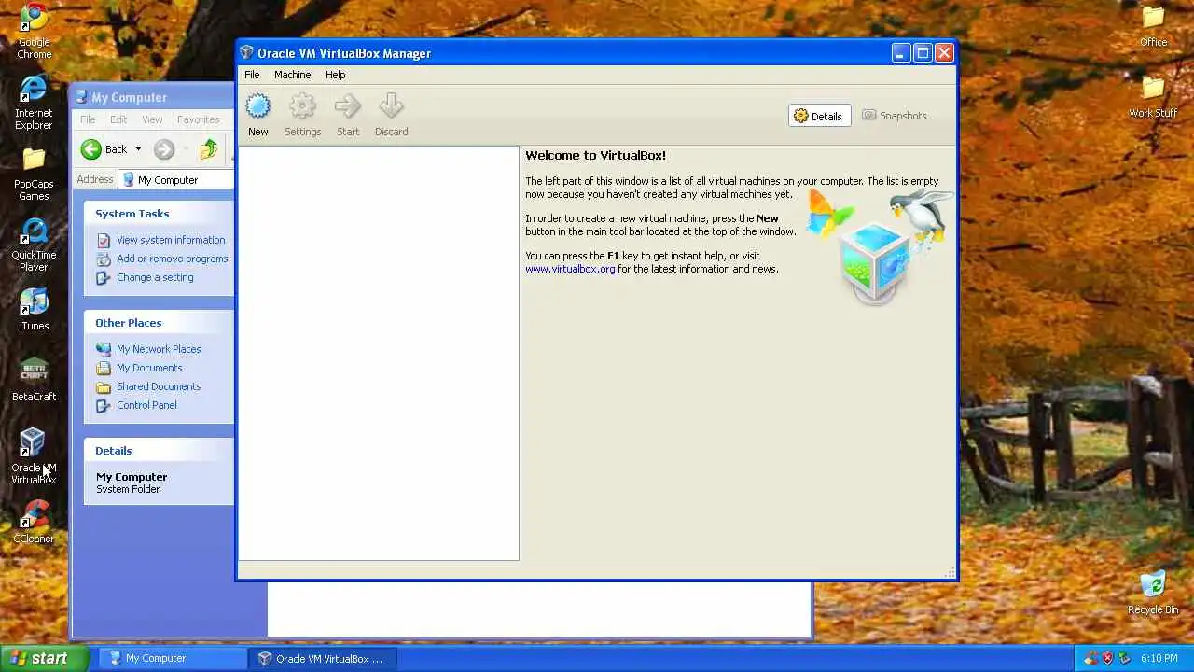Open the Office folder on desktop
Image resolution: width=1194 pixels, height=672 pixels.
point(1154,26)
